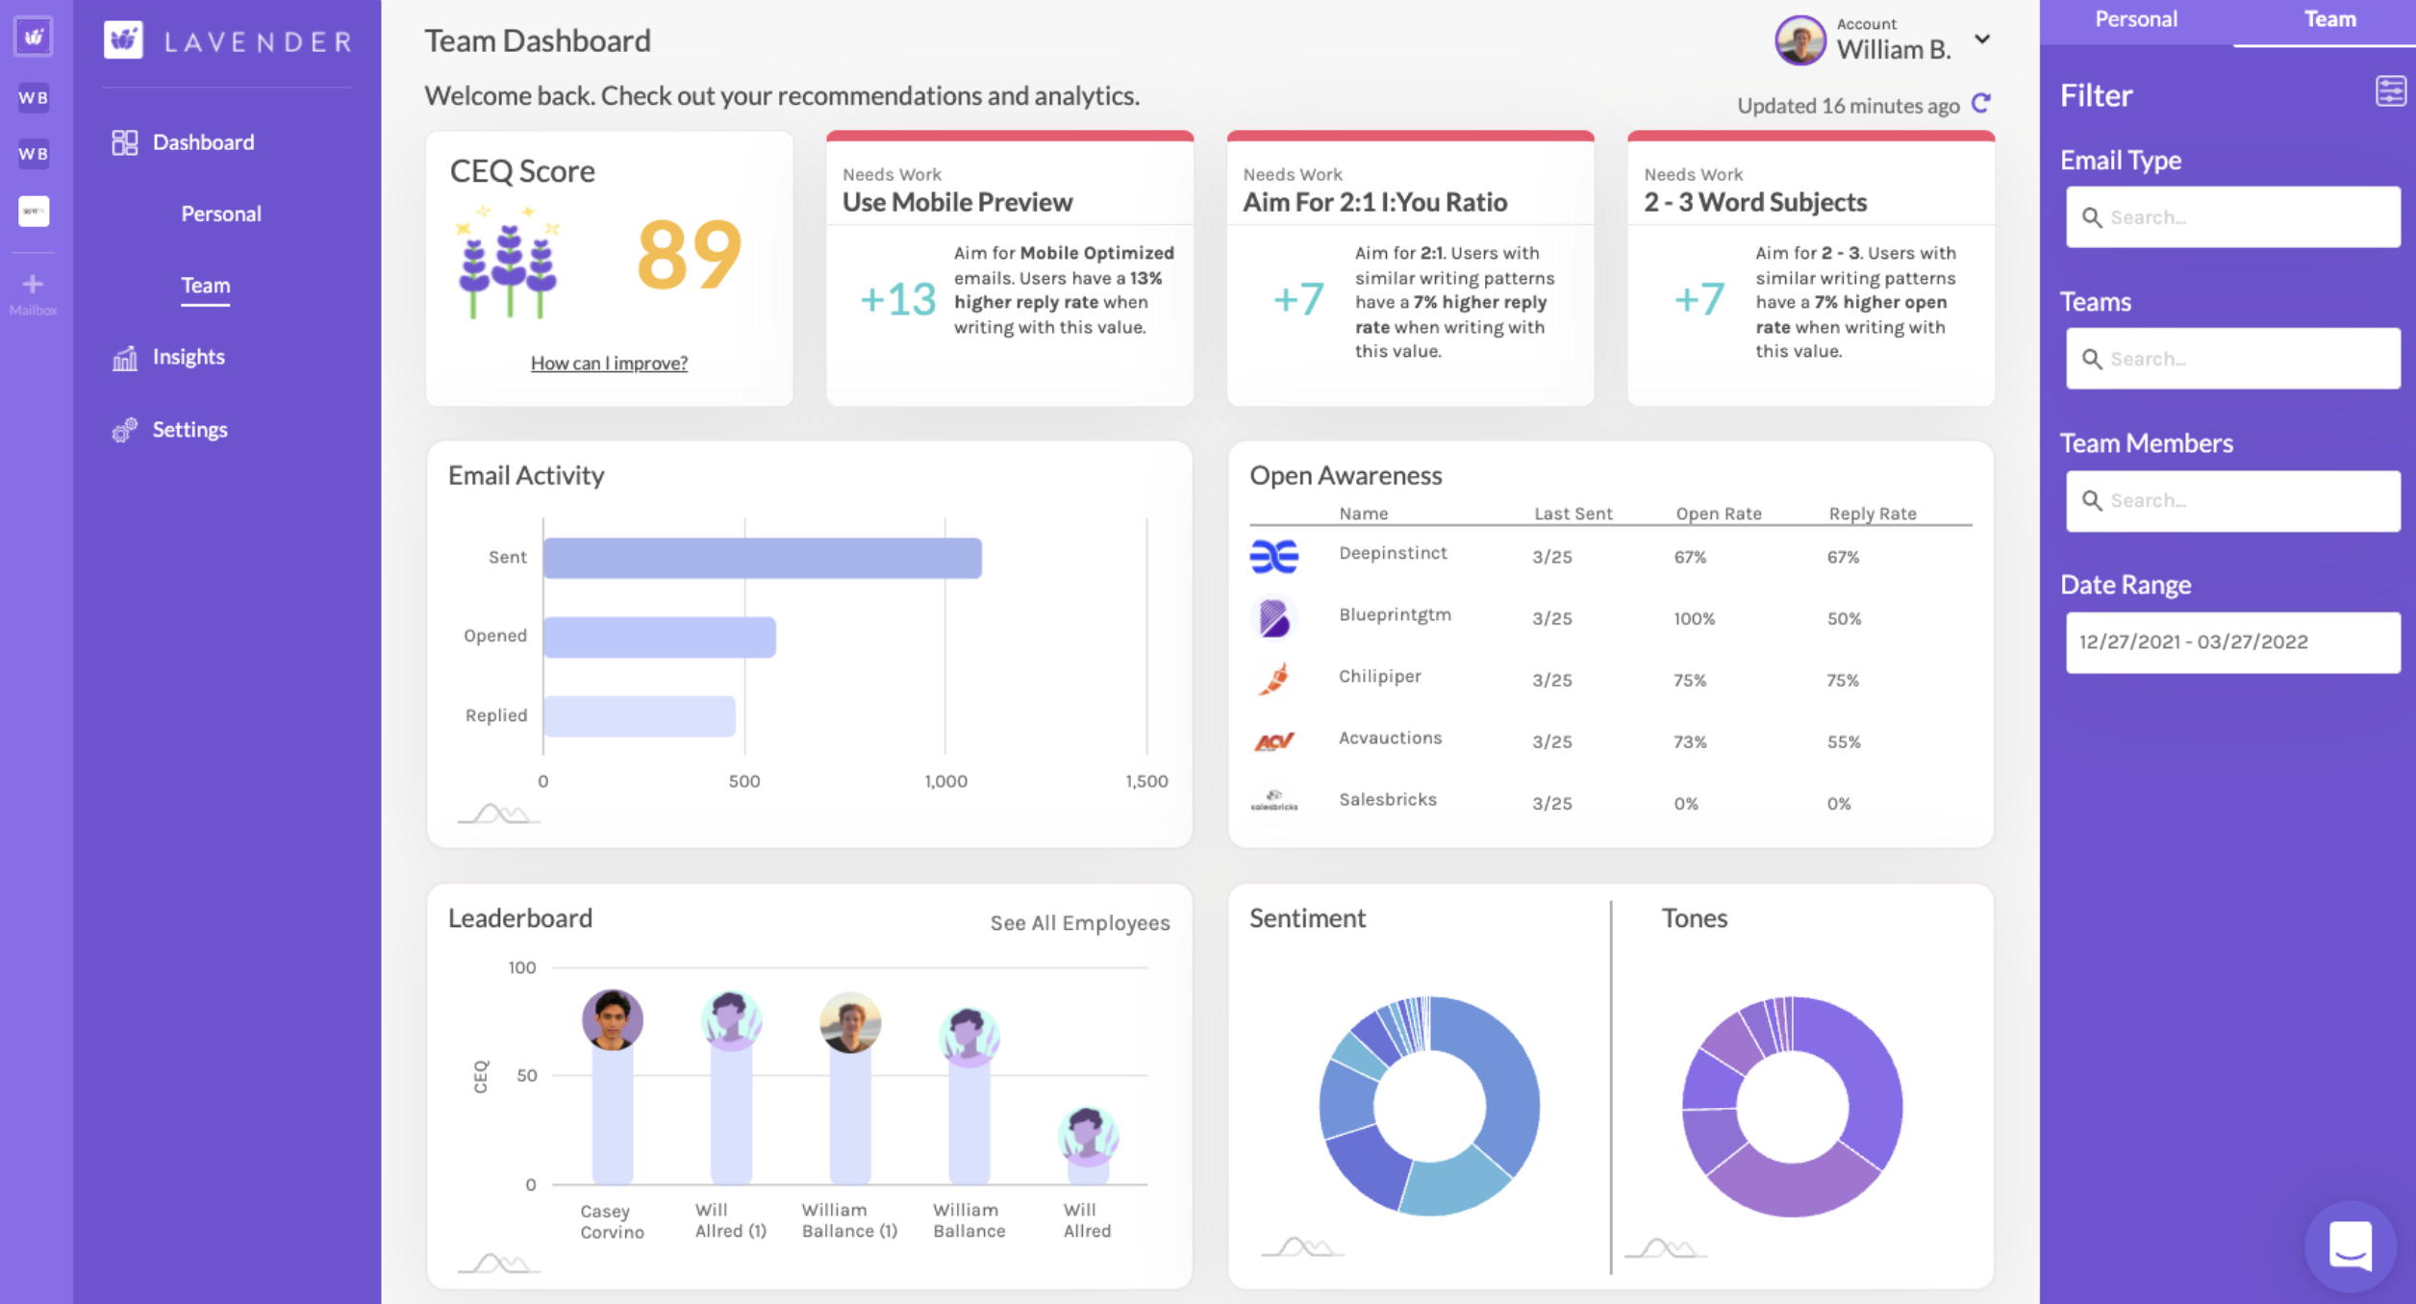The height and width of the screenshot is (1304, 2416).
Task: Click the Dashboard grid icon
Action: tap(124, 142)
